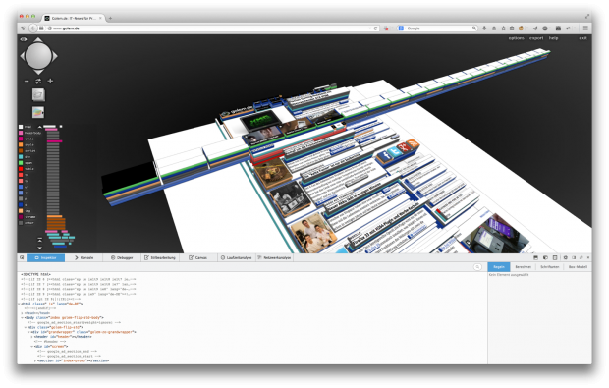
Task: Click the round trackball control
Action: coord(38,56)
